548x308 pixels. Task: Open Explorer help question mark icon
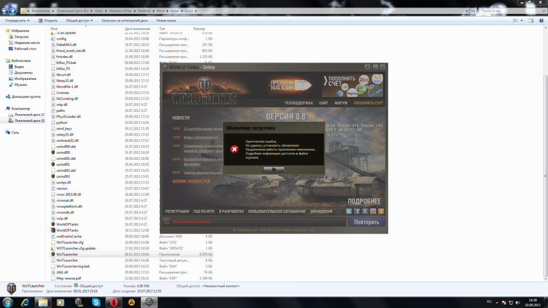(x=542, y=21)
